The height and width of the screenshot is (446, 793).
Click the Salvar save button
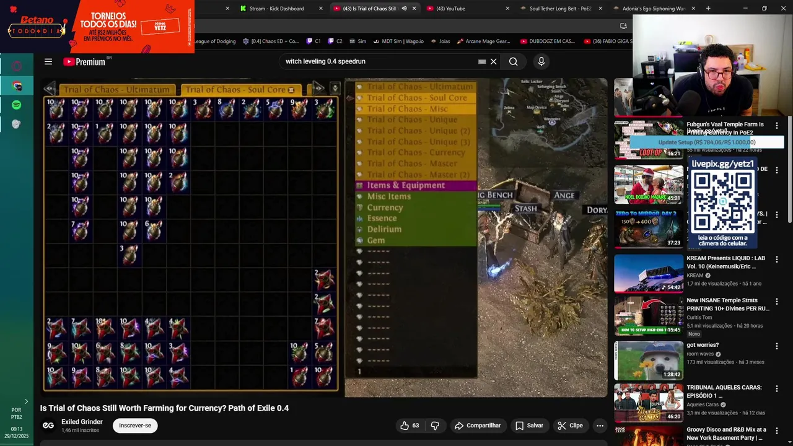coord(529,426)
